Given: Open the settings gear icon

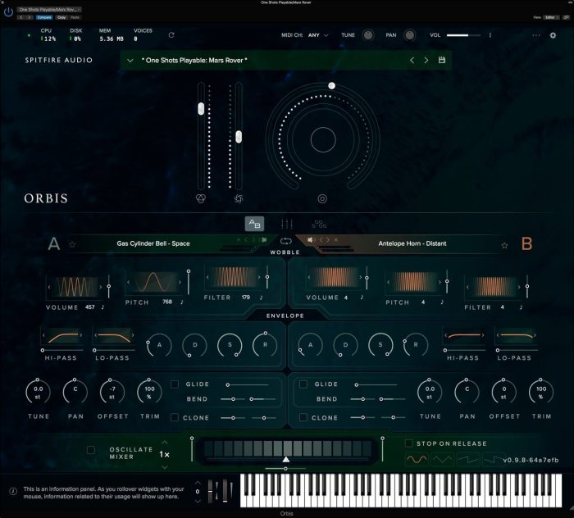Looking at the screenshot, I should coord(553,35).
